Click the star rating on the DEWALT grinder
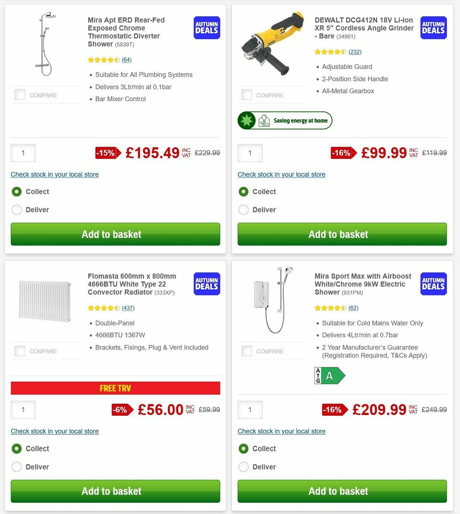The height and width of the screenshot is (514, 460). pyautogui.click(x=330, y=51)
